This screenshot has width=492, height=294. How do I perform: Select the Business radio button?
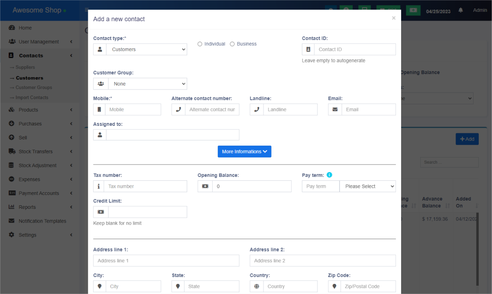[232, 44]
